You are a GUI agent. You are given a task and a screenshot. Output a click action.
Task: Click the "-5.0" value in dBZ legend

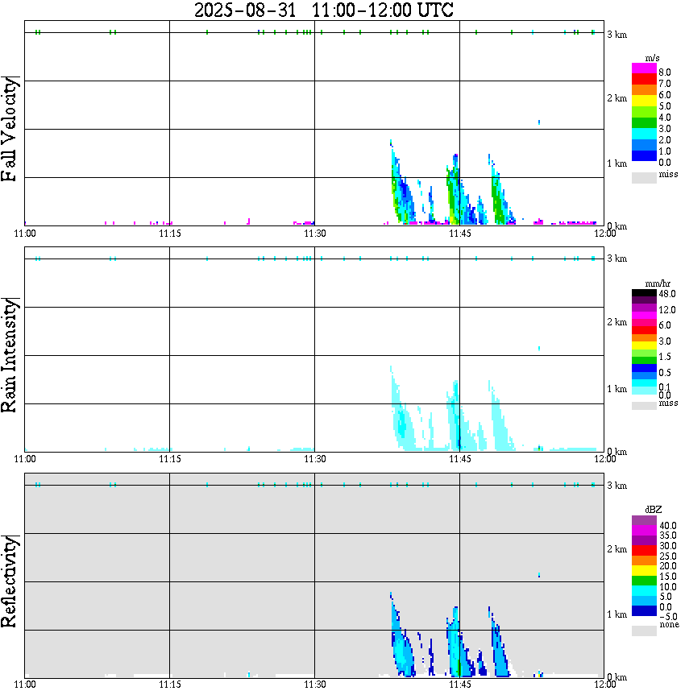(x=668, y=617)
